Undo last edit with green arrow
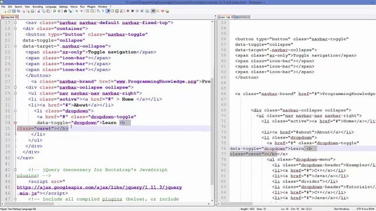This screenshot has width=376, height=211. click(x=54, y=11)
